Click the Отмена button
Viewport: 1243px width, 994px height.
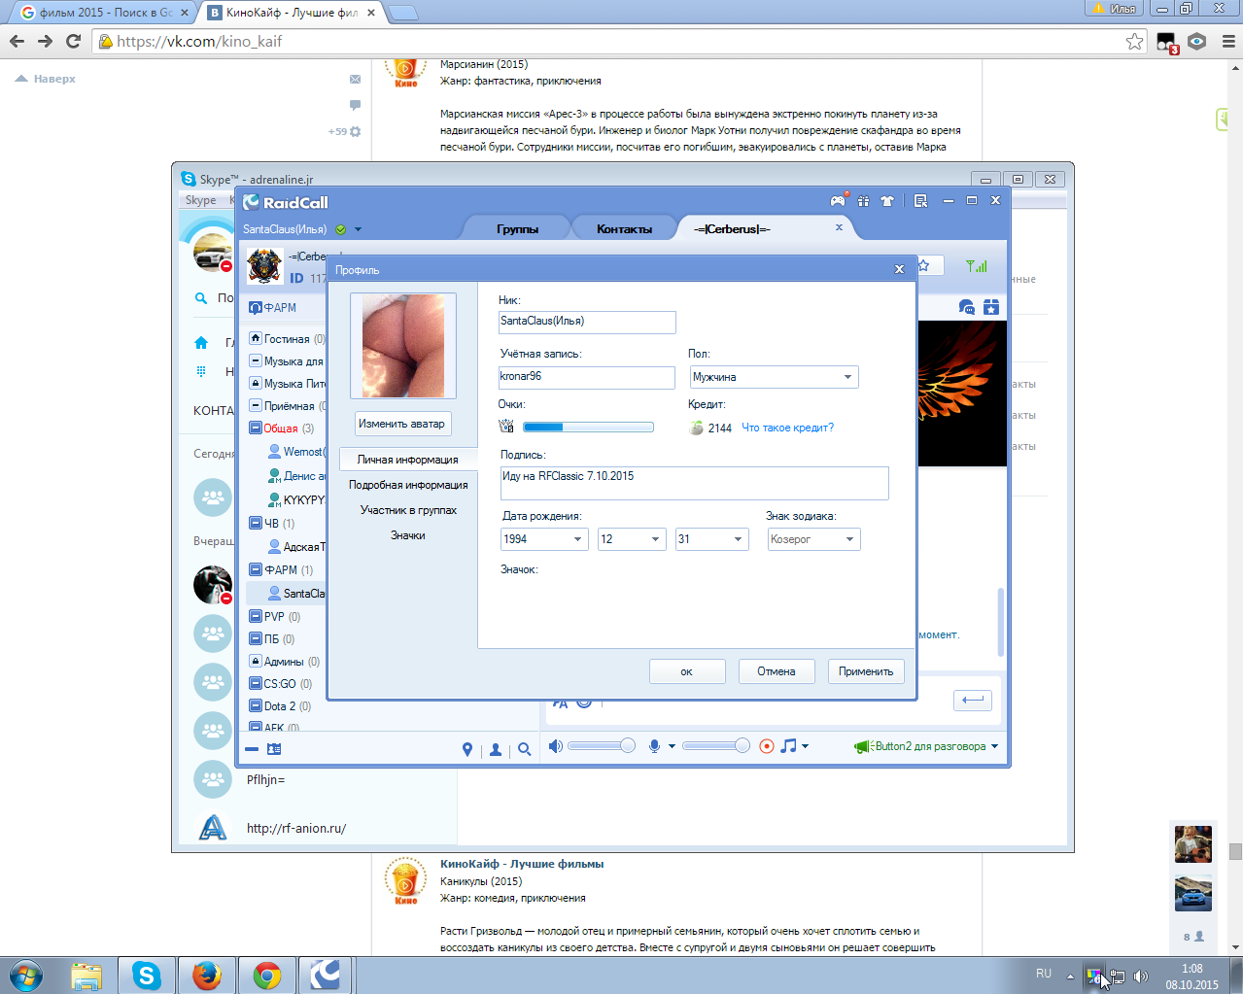click(x=777, y=671)
